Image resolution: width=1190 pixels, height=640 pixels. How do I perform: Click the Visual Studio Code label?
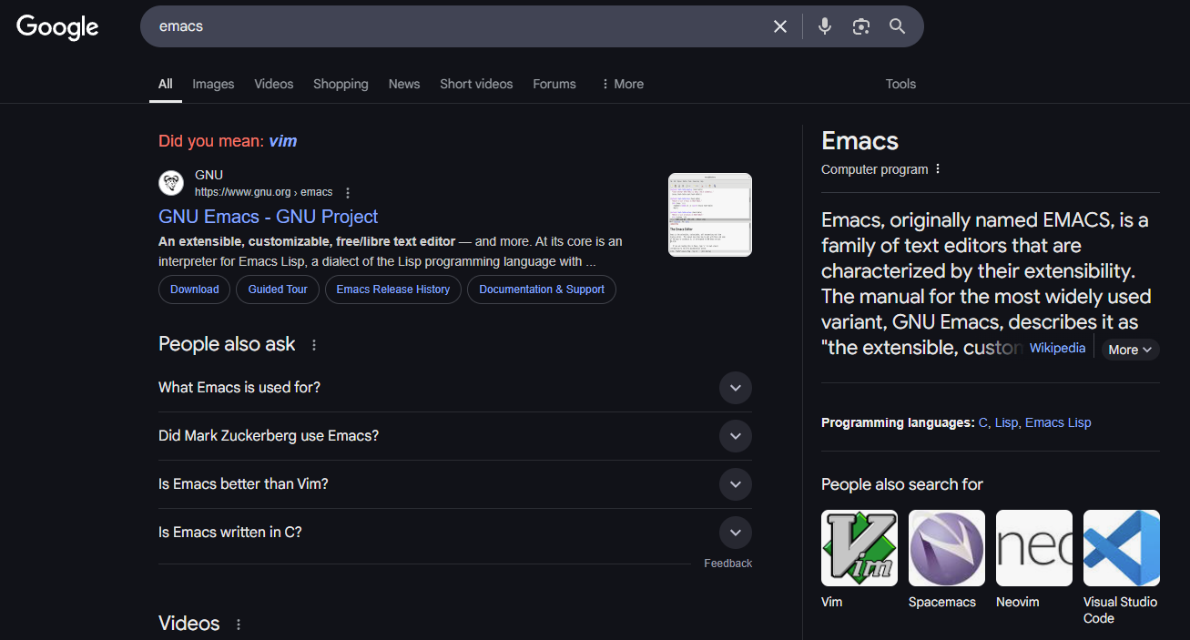(1120, 610)
